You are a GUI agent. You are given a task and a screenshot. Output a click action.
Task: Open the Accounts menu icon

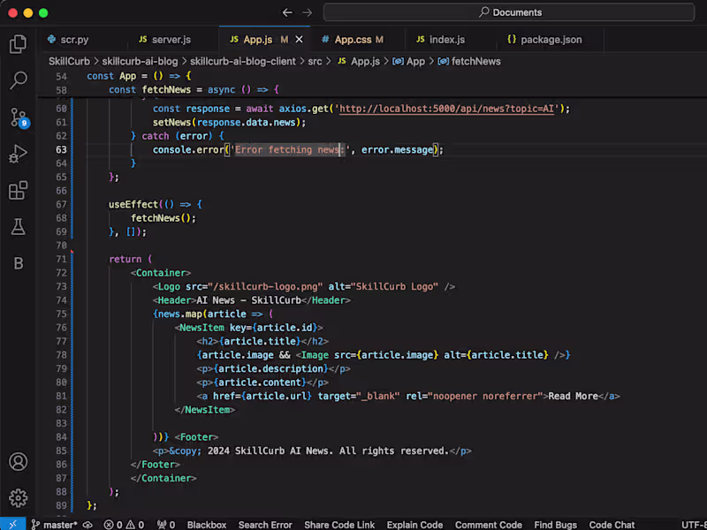pos(18,462)
